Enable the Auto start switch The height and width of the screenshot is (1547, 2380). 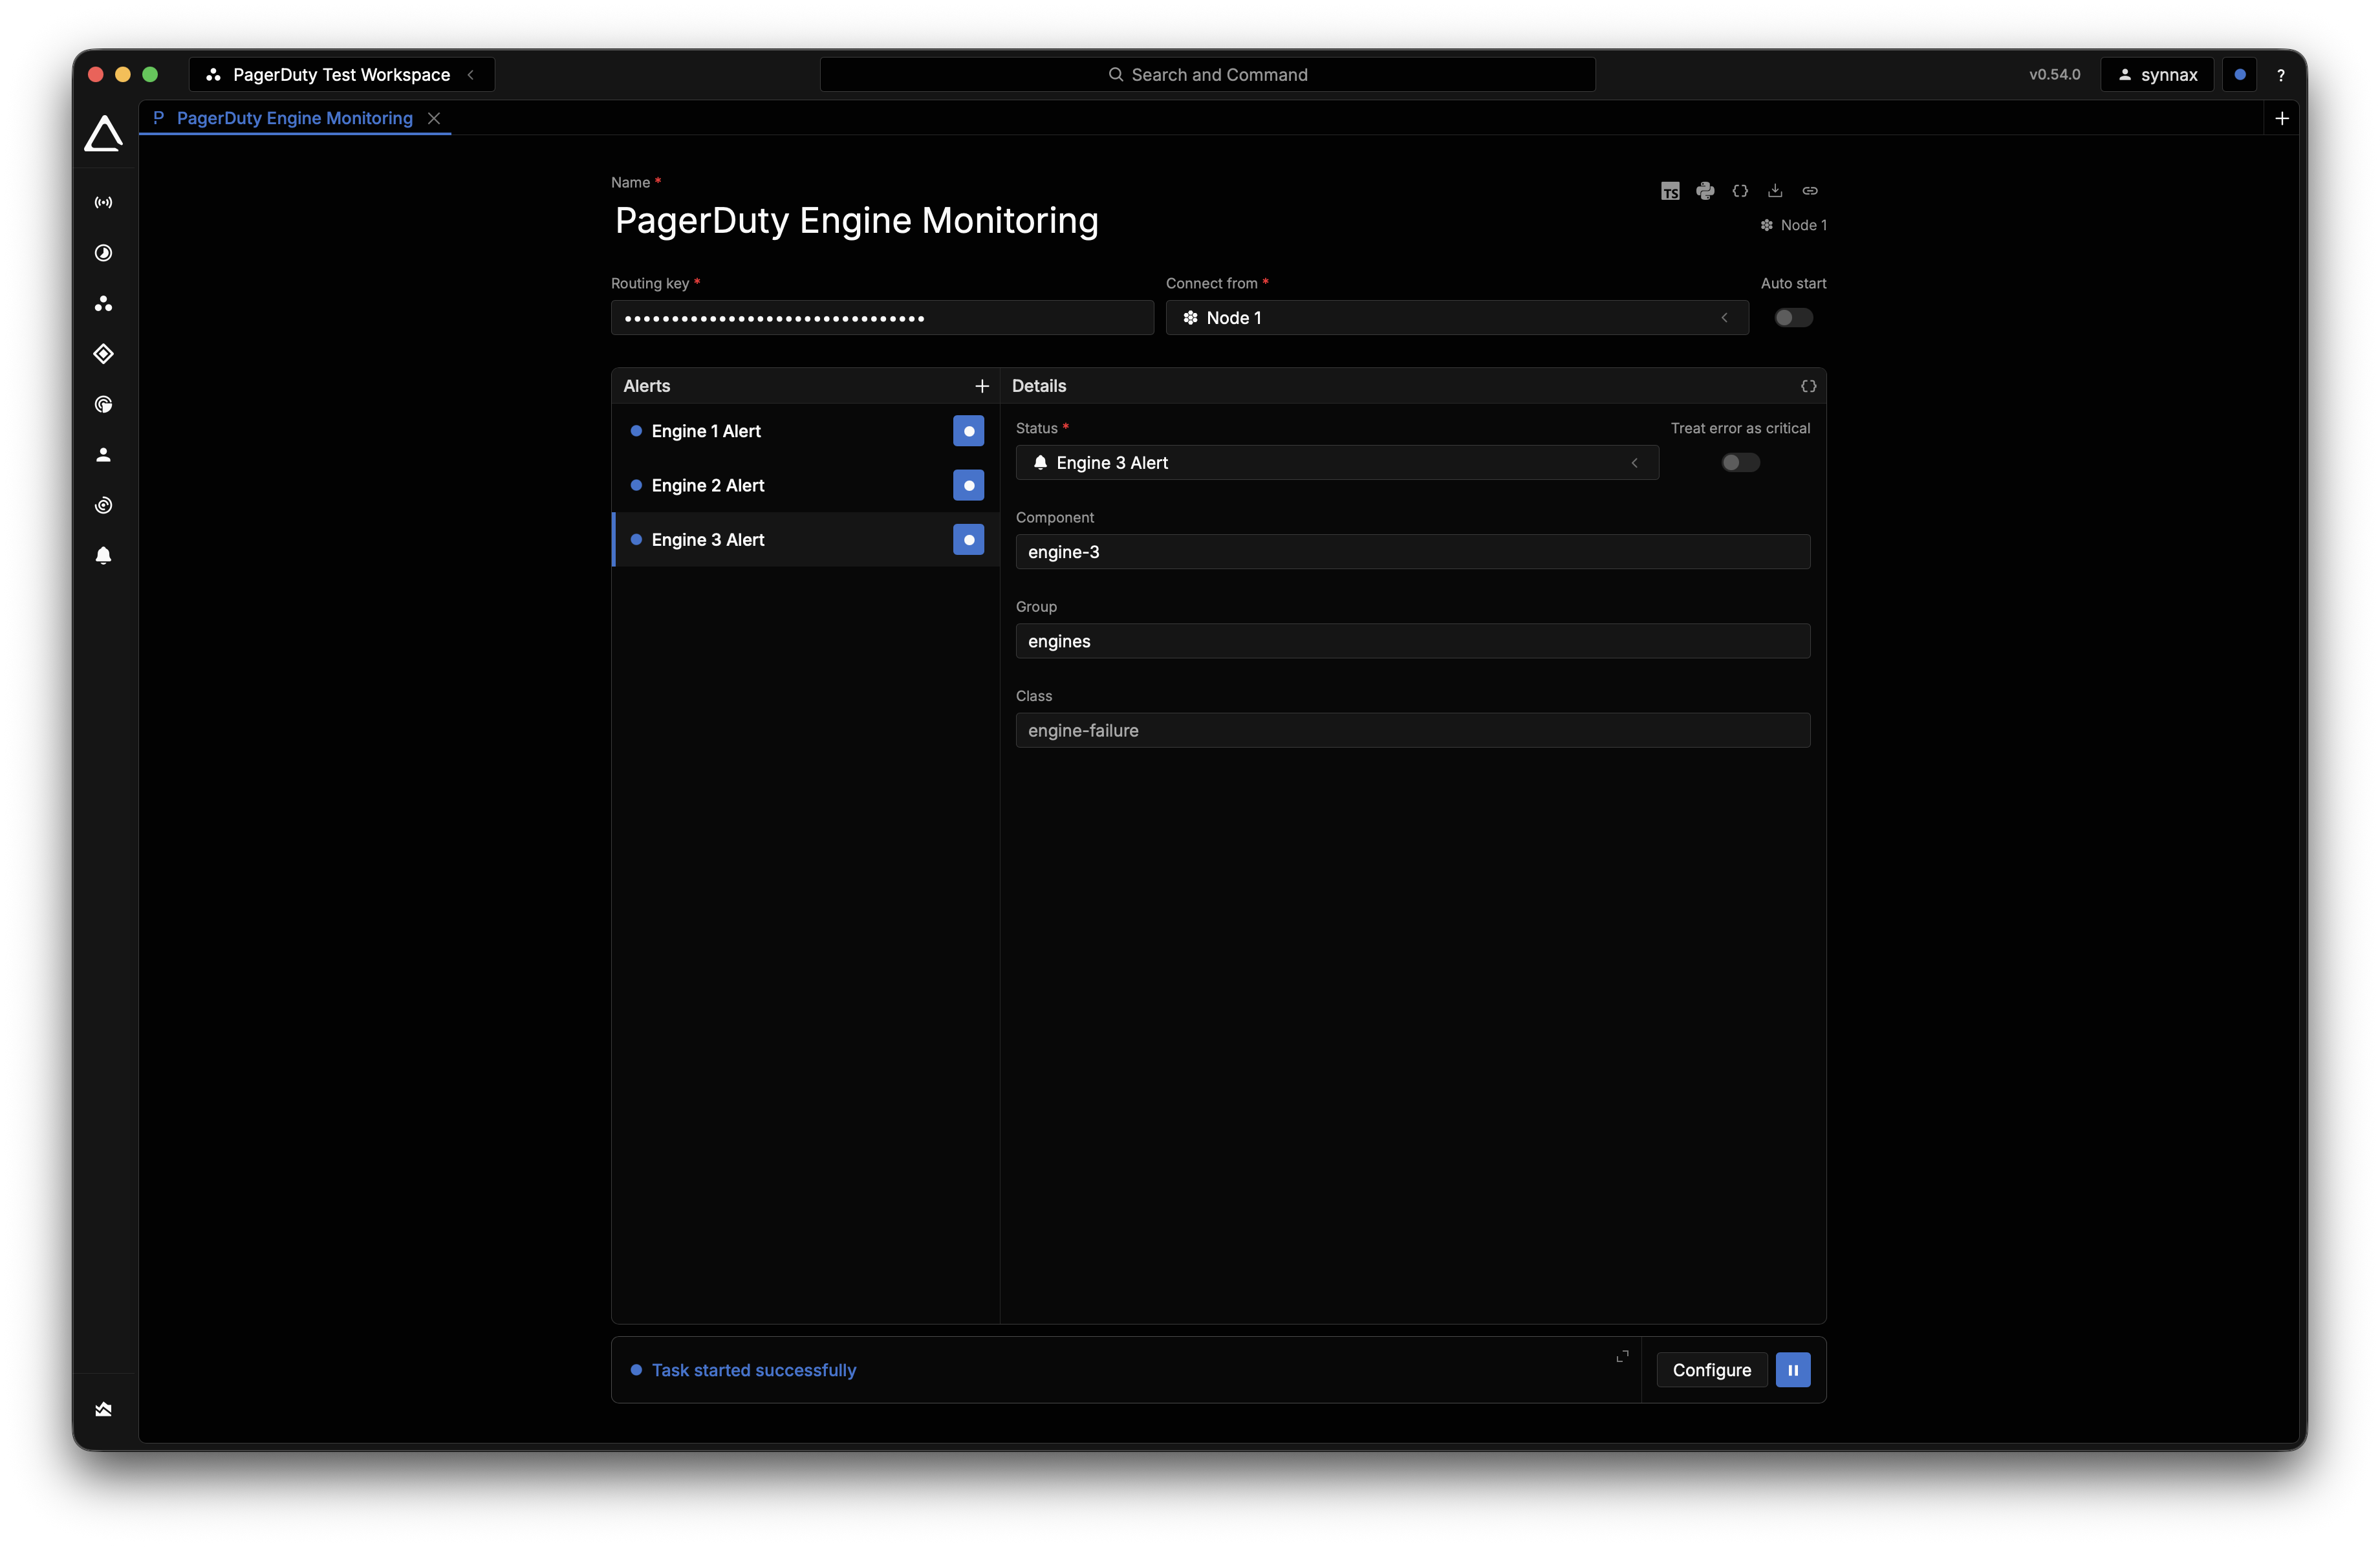tap(1792, 318)
